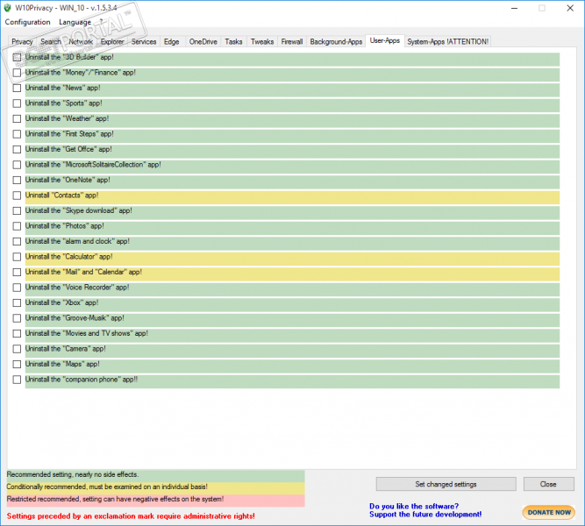Enable Uninstall the "News" app checkbox

coord(17,88)
